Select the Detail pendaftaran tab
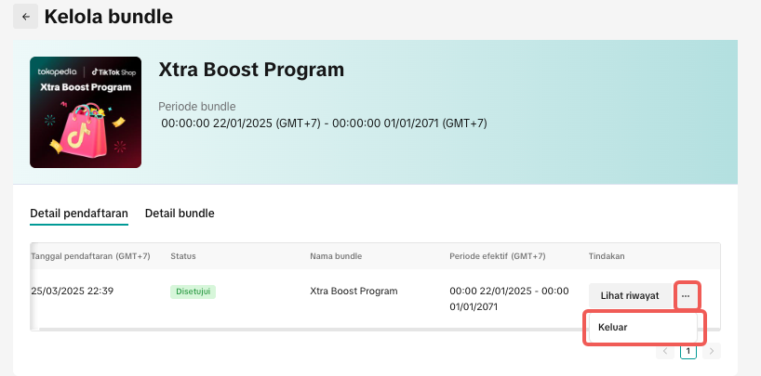The height and width of the screenshot is (376, 761). [79, 214]
